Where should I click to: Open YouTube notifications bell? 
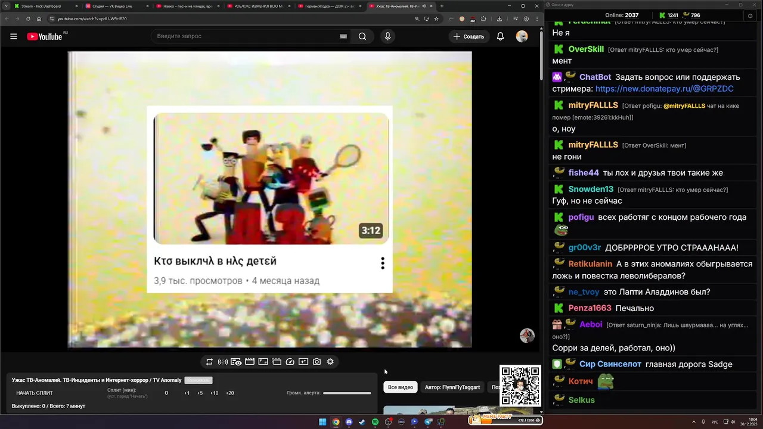pyautogui.click(x=501, y=36)
